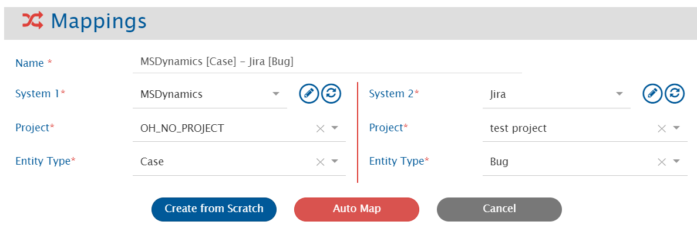Refresh the System 2 Jira data

[x=675, y=94]
